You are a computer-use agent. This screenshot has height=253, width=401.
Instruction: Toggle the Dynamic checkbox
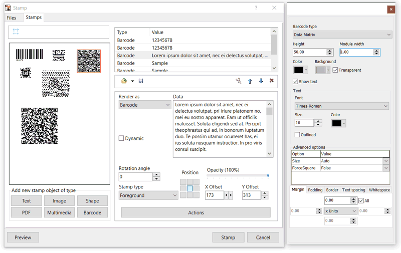click(121, 138)
